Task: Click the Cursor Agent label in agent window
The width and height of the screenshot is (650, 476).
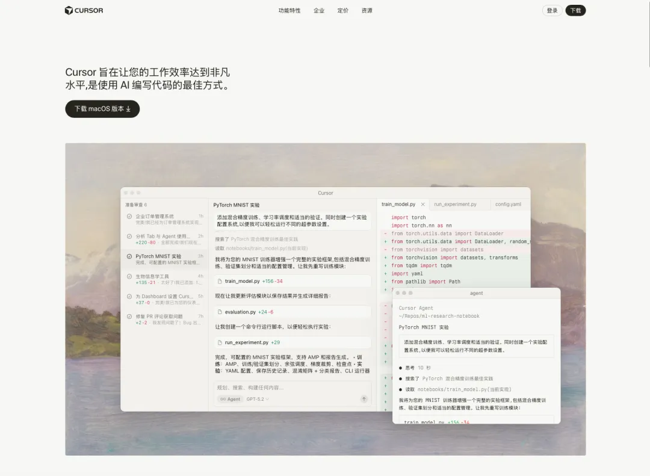Action: (x=416, y=308)
